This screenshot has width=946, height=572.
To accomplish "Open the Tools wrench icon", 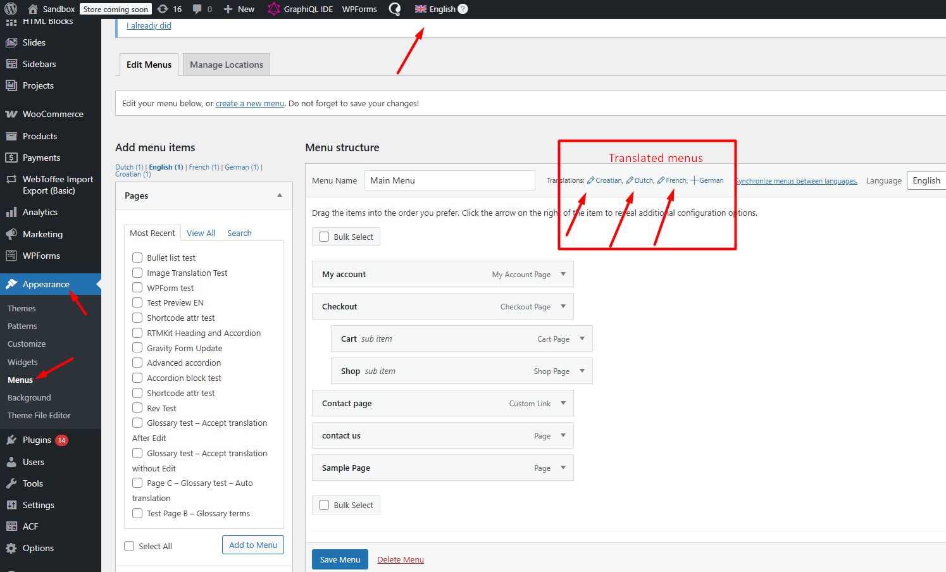I will (11, 483).
